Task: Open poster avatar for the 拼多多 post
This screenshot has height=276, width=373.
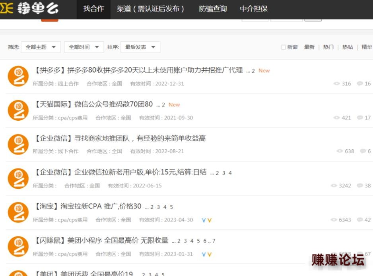Action: pyautogui.click(x=18, y=76)
